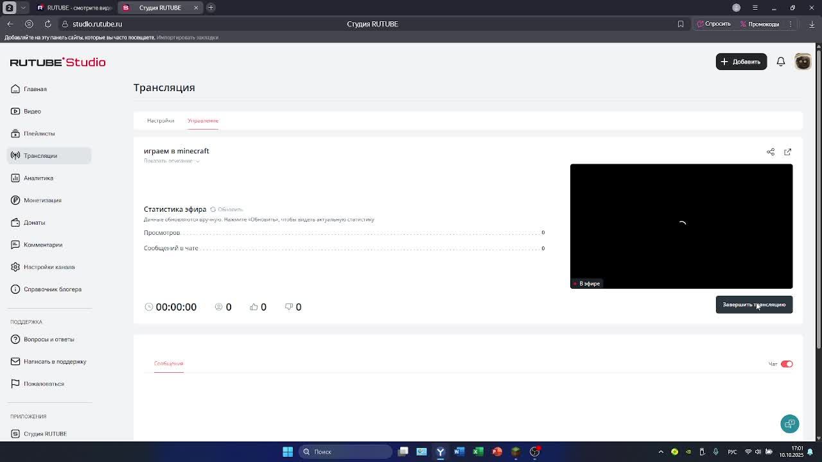Click the Настройки канала gear icon
Screen dimensions: 822x462
pos(15,267)
